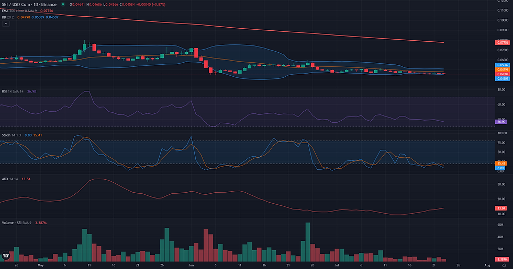Viewport: 513px width, 269px height.
Task: Click the low value L0.04566
Action: [110, 5]
